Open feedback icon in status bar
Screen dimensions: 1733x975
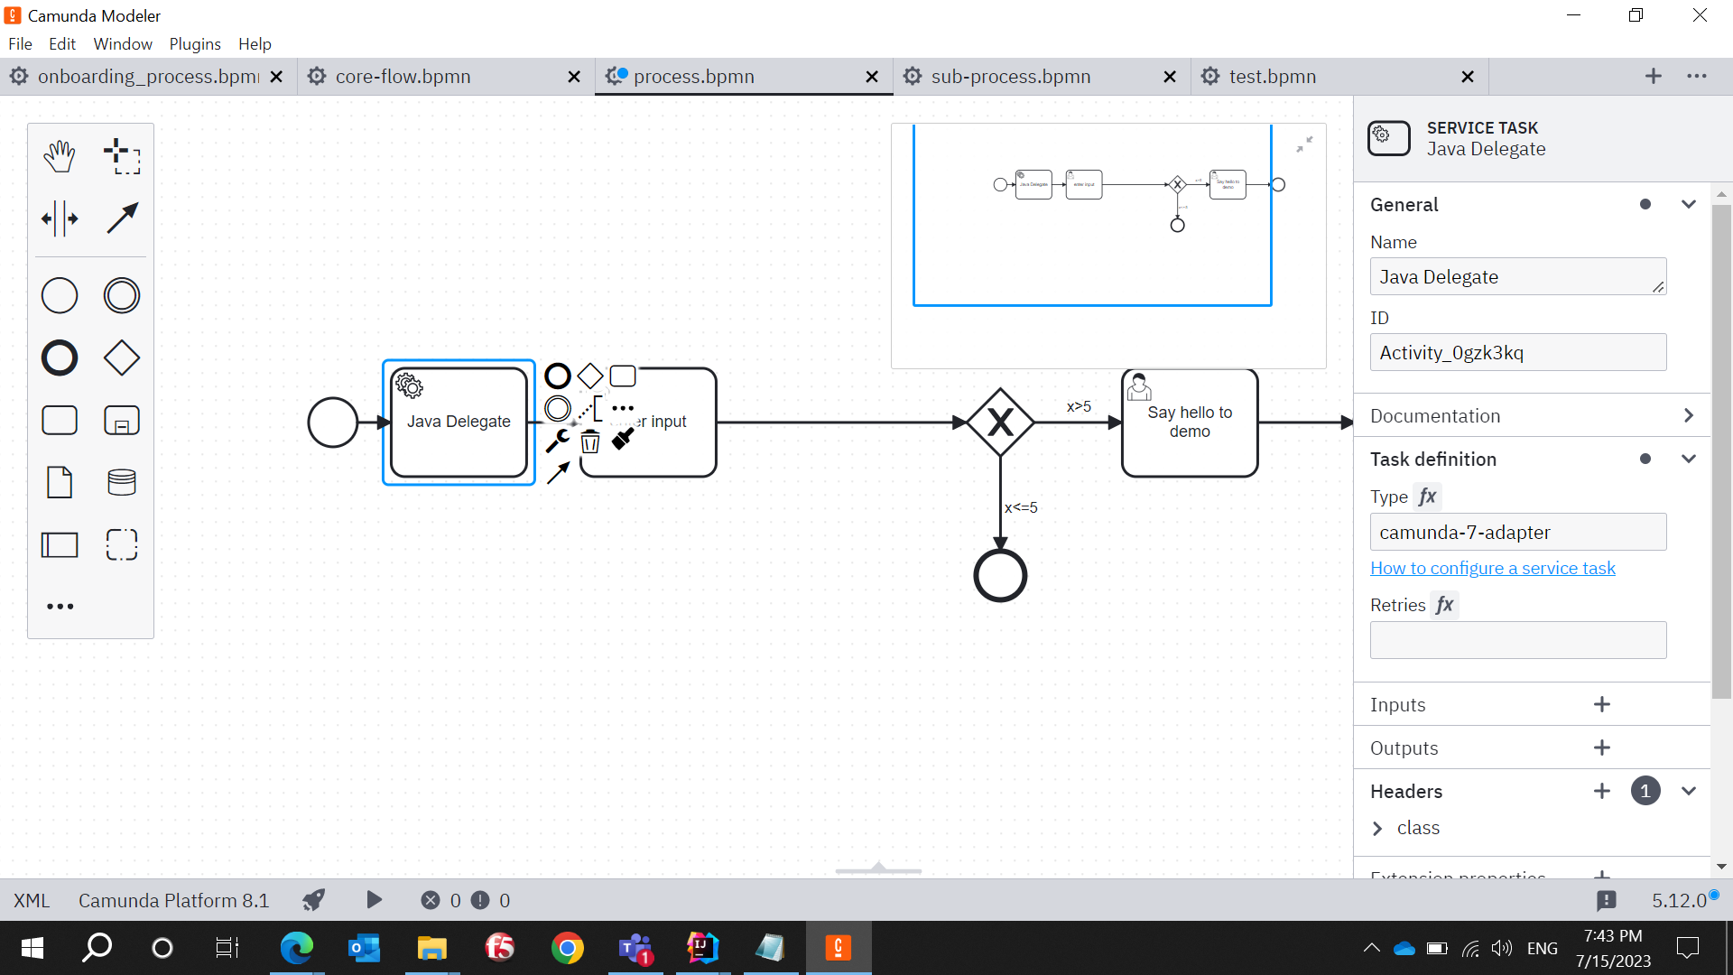pos(1606,900)
